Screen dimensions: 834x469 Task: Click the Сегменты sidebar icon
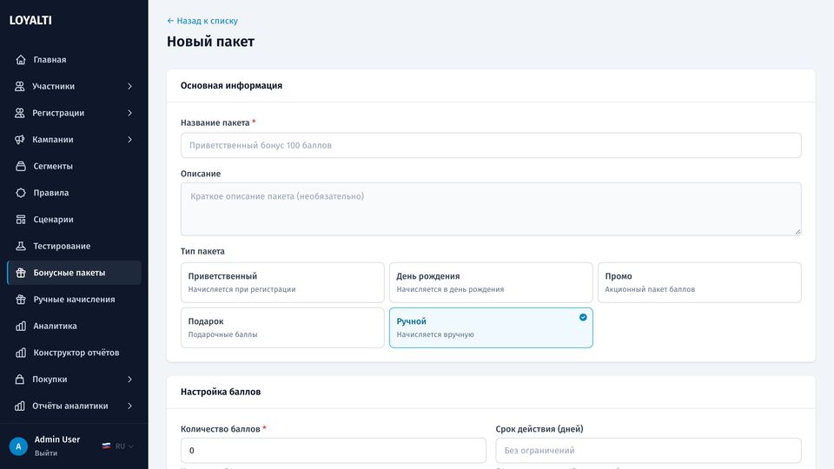coord(21,166)
